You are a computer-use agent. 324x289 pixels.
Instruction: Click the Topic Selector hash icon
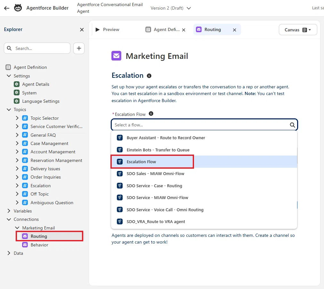click(25, 118)
